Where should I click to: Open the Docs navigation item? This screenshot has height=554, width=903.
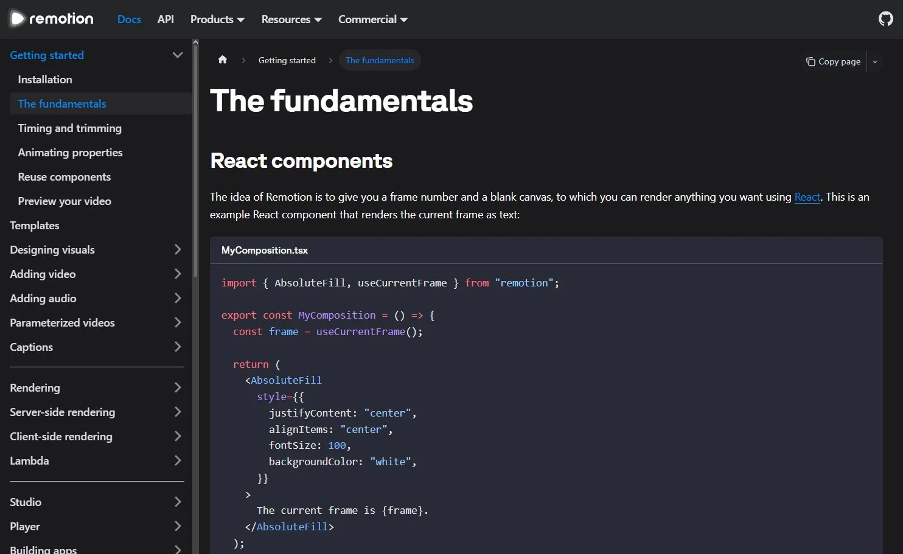pos(129,19)
